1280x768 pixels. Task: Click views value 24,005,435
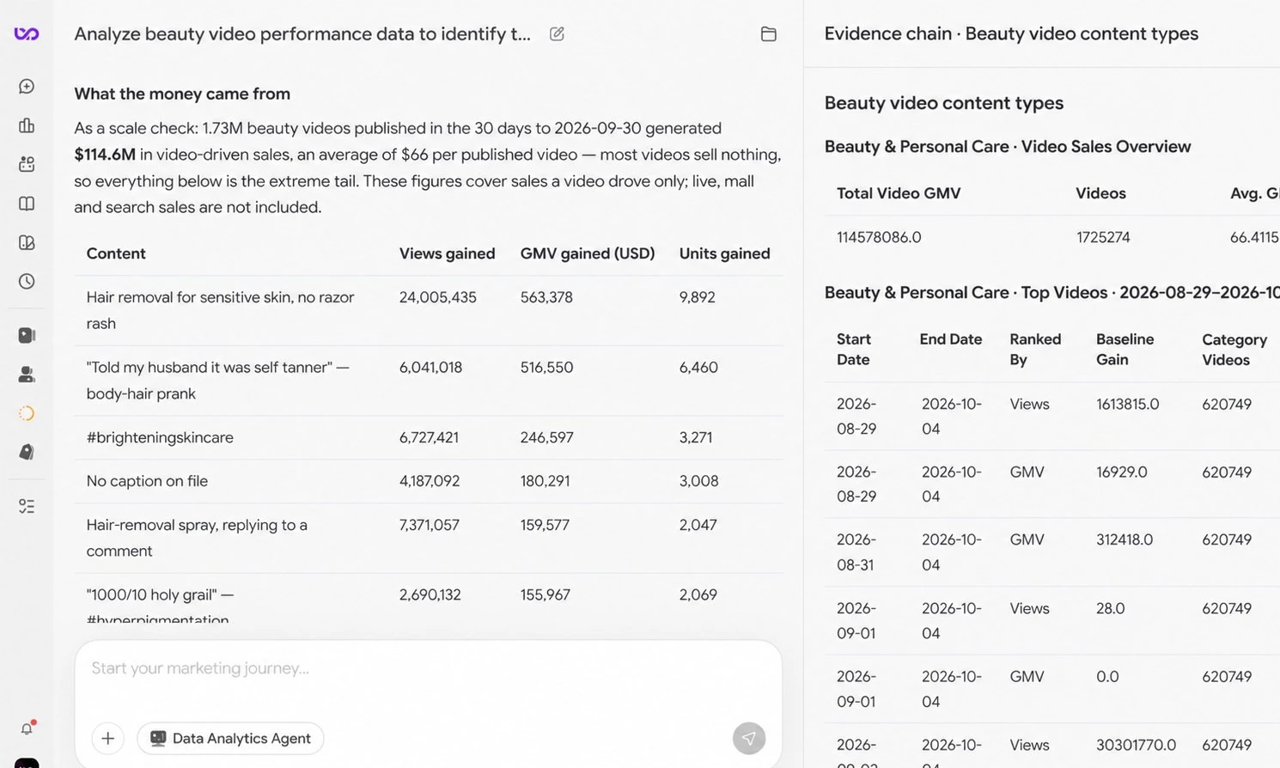click(437, 297)
